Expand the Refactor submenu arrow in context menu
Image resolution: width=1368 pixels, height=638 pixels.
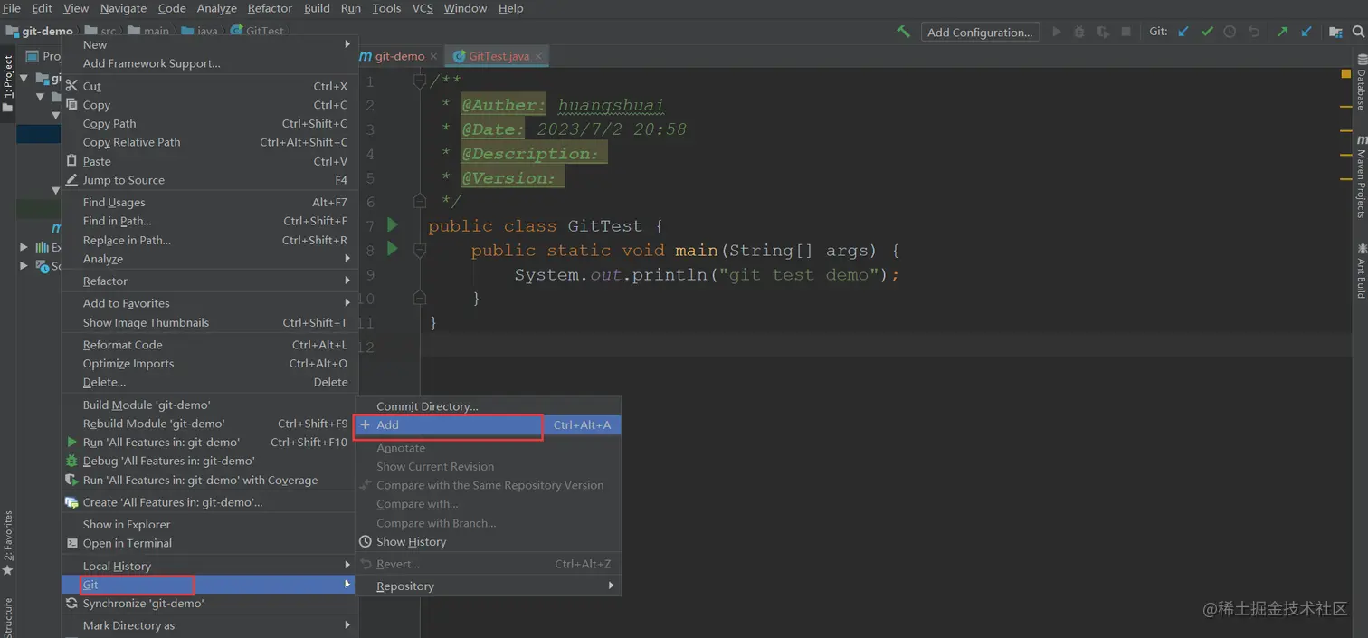tap(347, 281)
